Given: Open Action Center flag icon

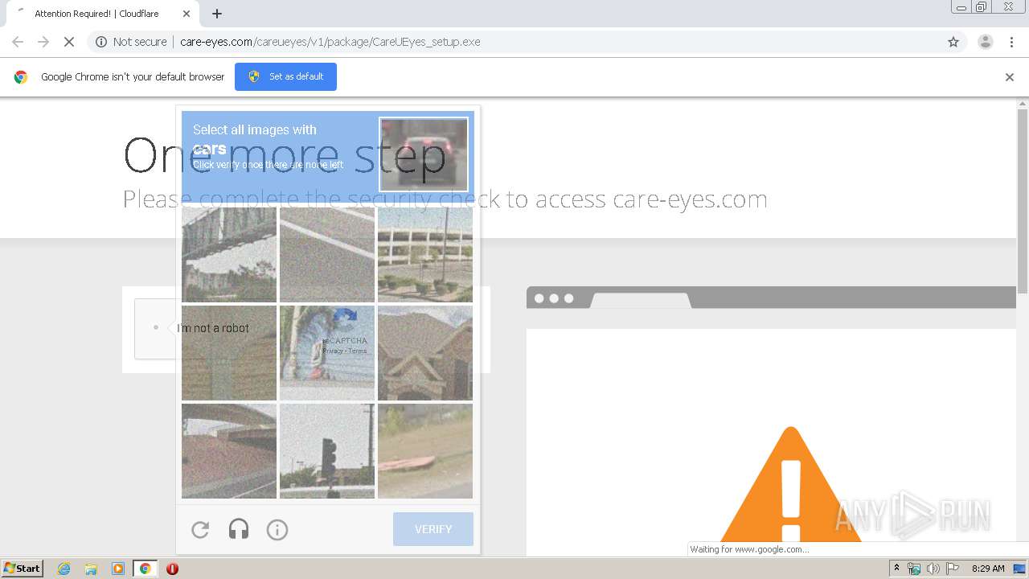Looking at the screenshot, I should click(952, 569).
